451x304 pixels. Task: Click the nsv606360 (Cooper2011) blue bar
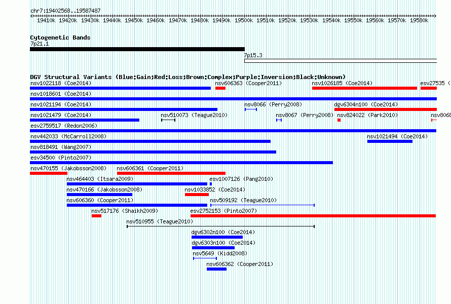[x=137, y=205]
